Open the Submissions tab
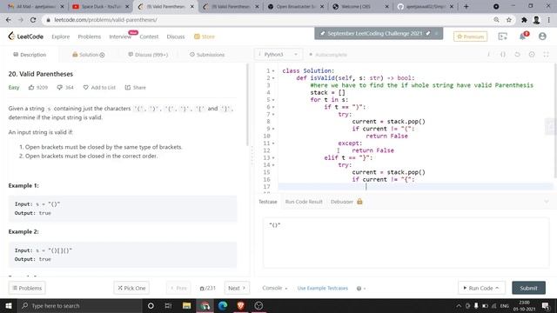The image size is (557, 313). pyautogui.click(x=207, y=55)
